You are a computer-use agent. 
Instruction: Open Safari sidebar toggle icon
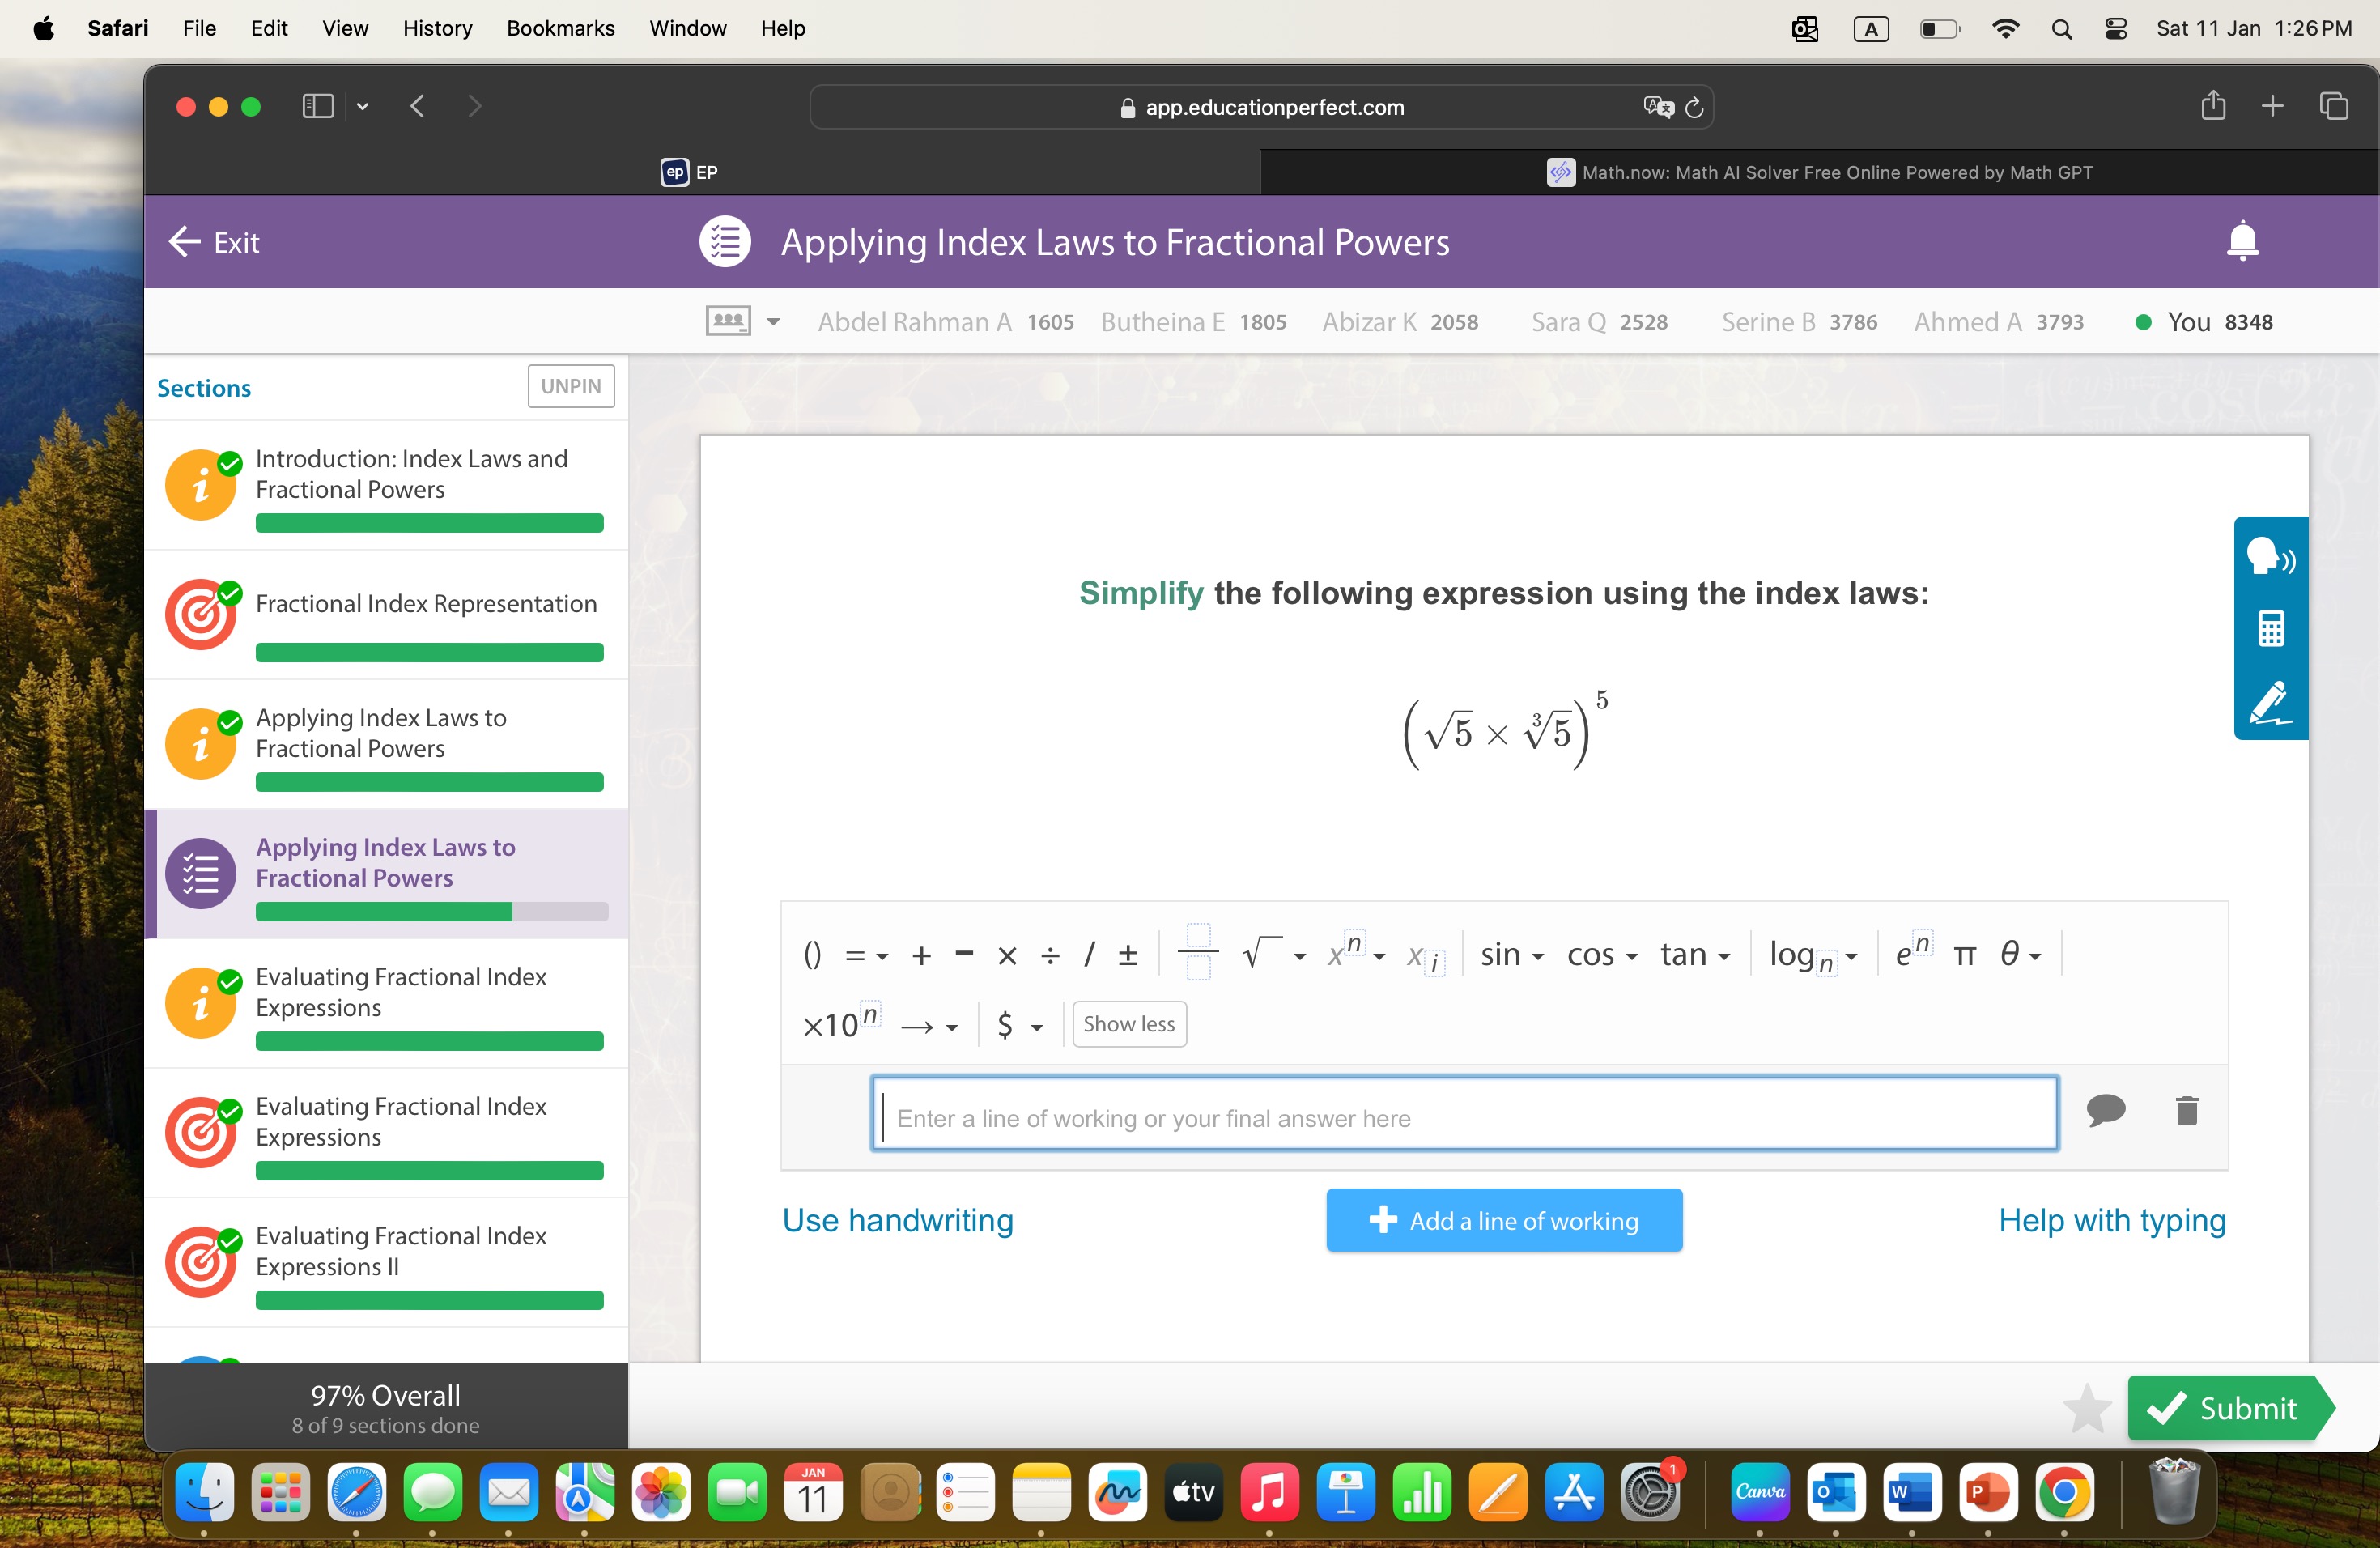tap(317, 106)
